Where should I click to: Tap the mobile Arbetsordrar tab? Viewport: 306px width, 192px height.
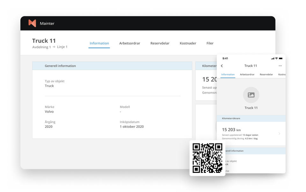(x=247, y=75)
